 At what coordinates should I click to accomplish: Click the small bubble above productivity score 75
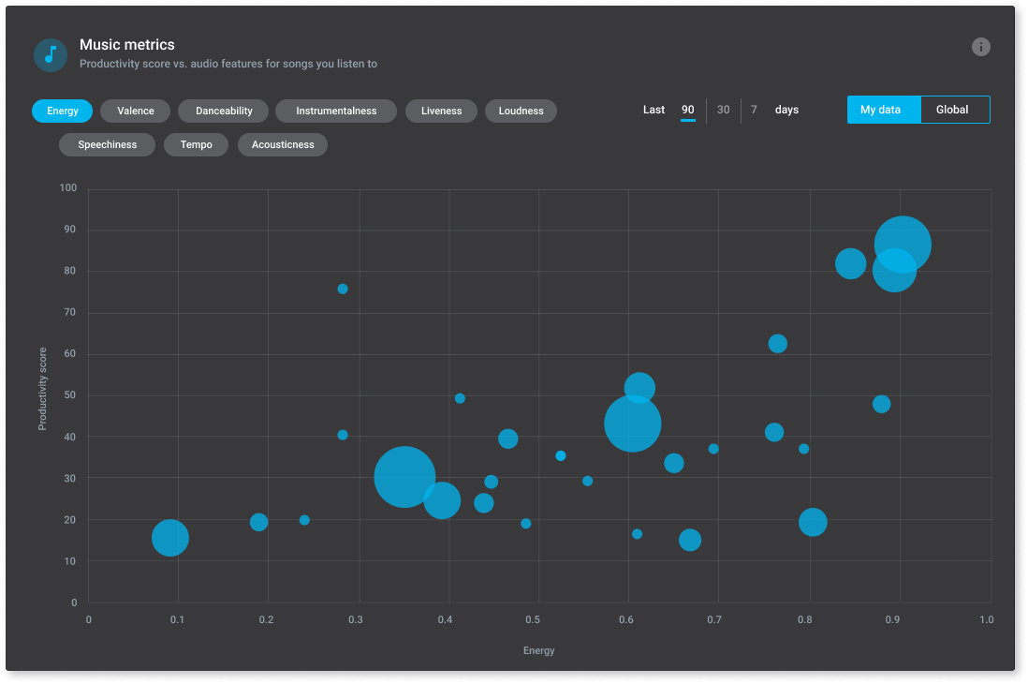click(343, 289)
